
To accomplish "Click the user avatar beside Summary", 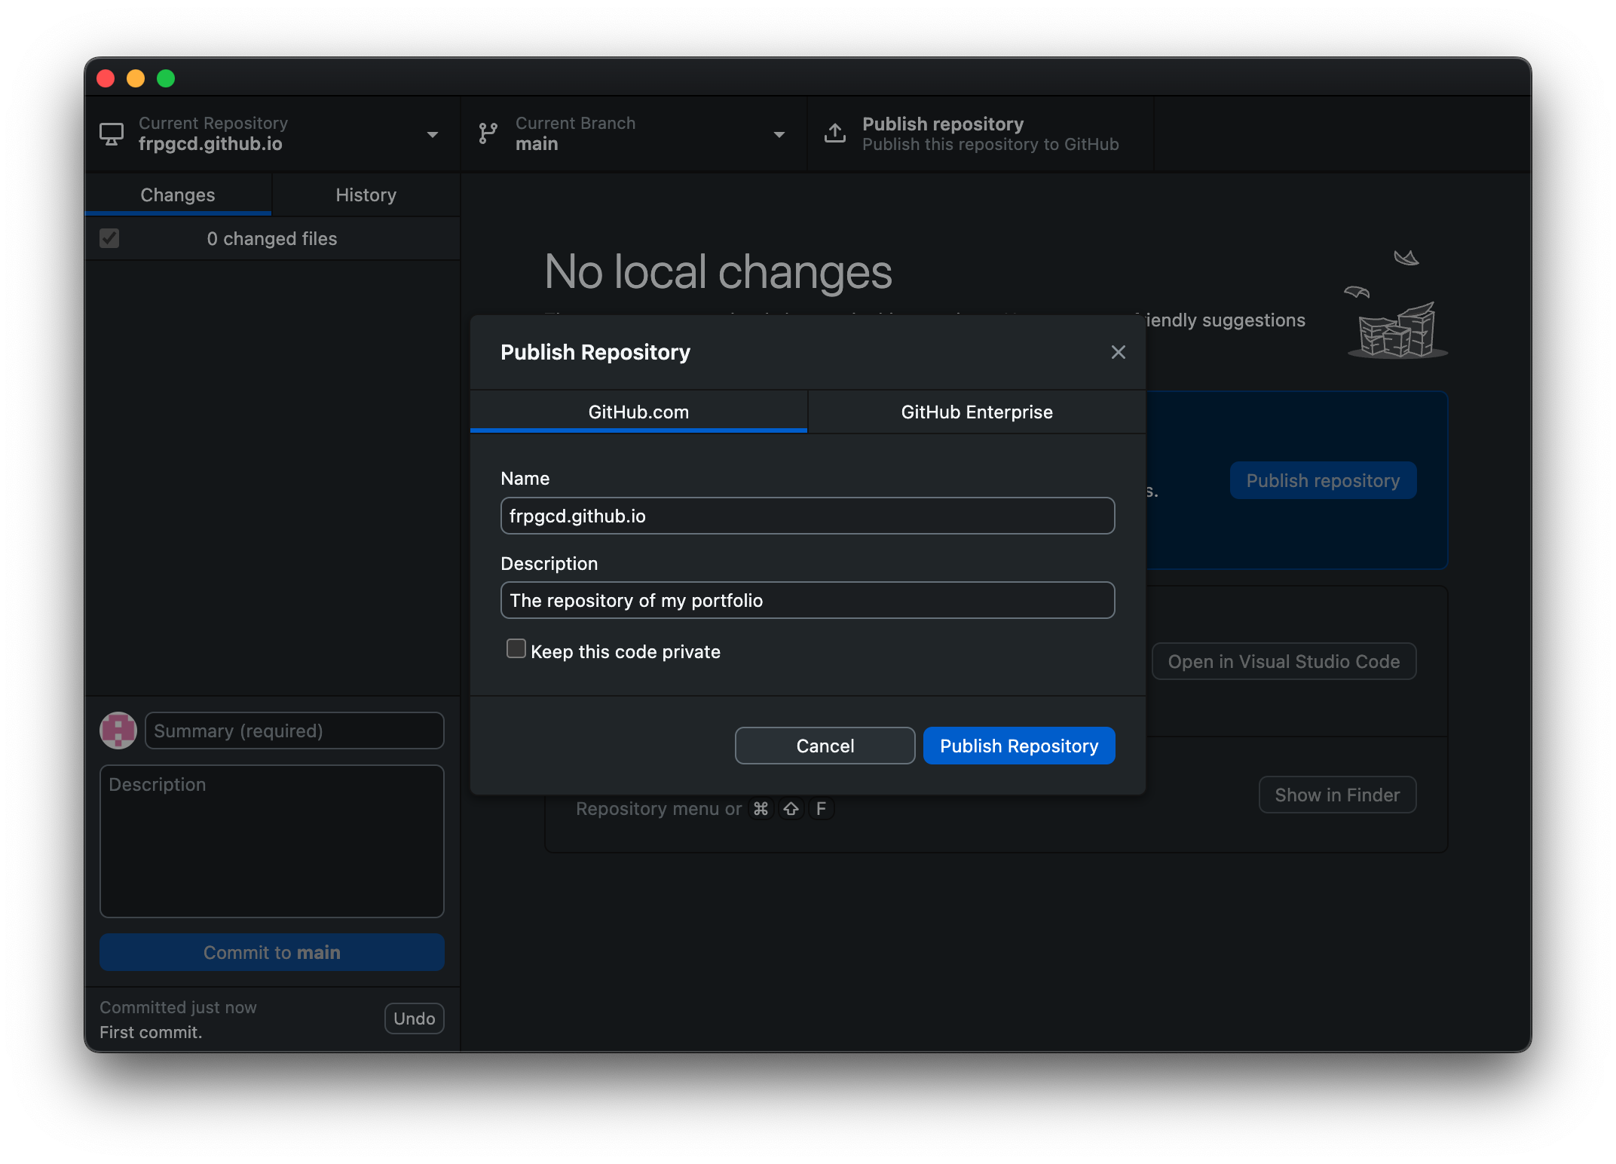I will (x=118, y=731).
